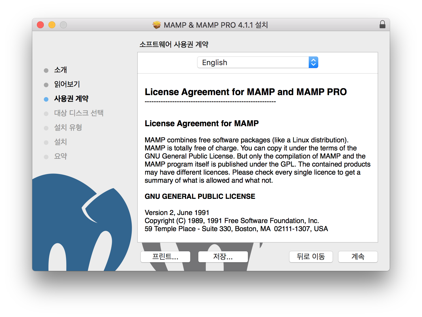Click the License Agreement for MAMP and MAMP PRO title

pyautogui.click(x=246, y=92)
